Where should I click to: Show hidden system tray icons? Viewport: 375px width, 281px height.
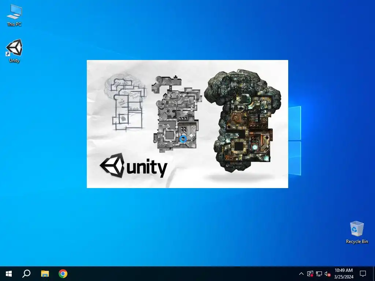[301, 274]
